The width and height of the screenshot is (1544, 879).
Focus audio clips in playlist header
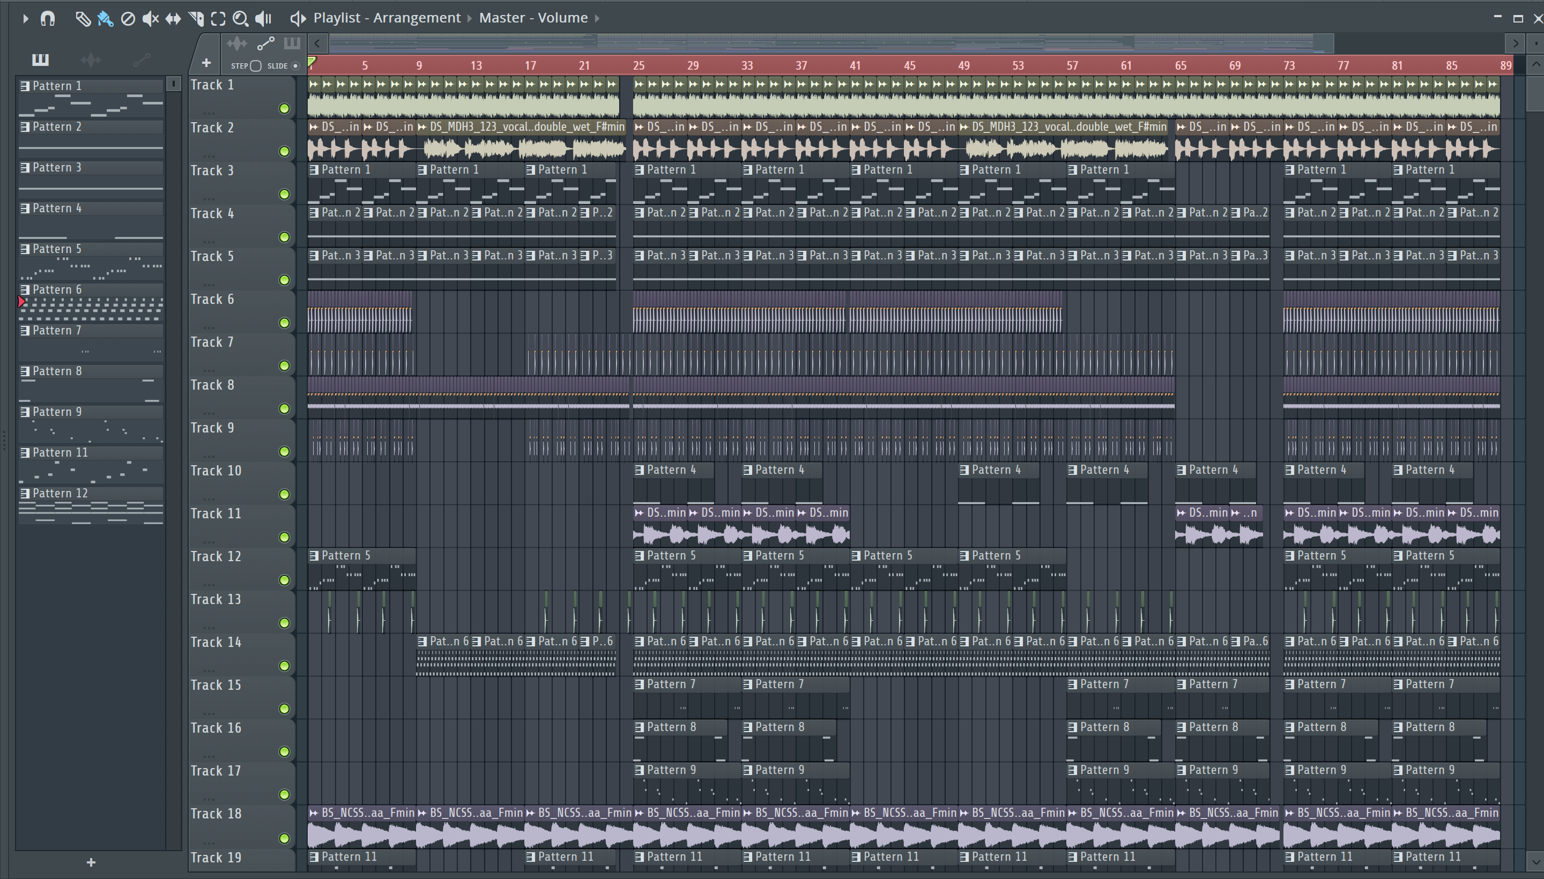[237, 43]
